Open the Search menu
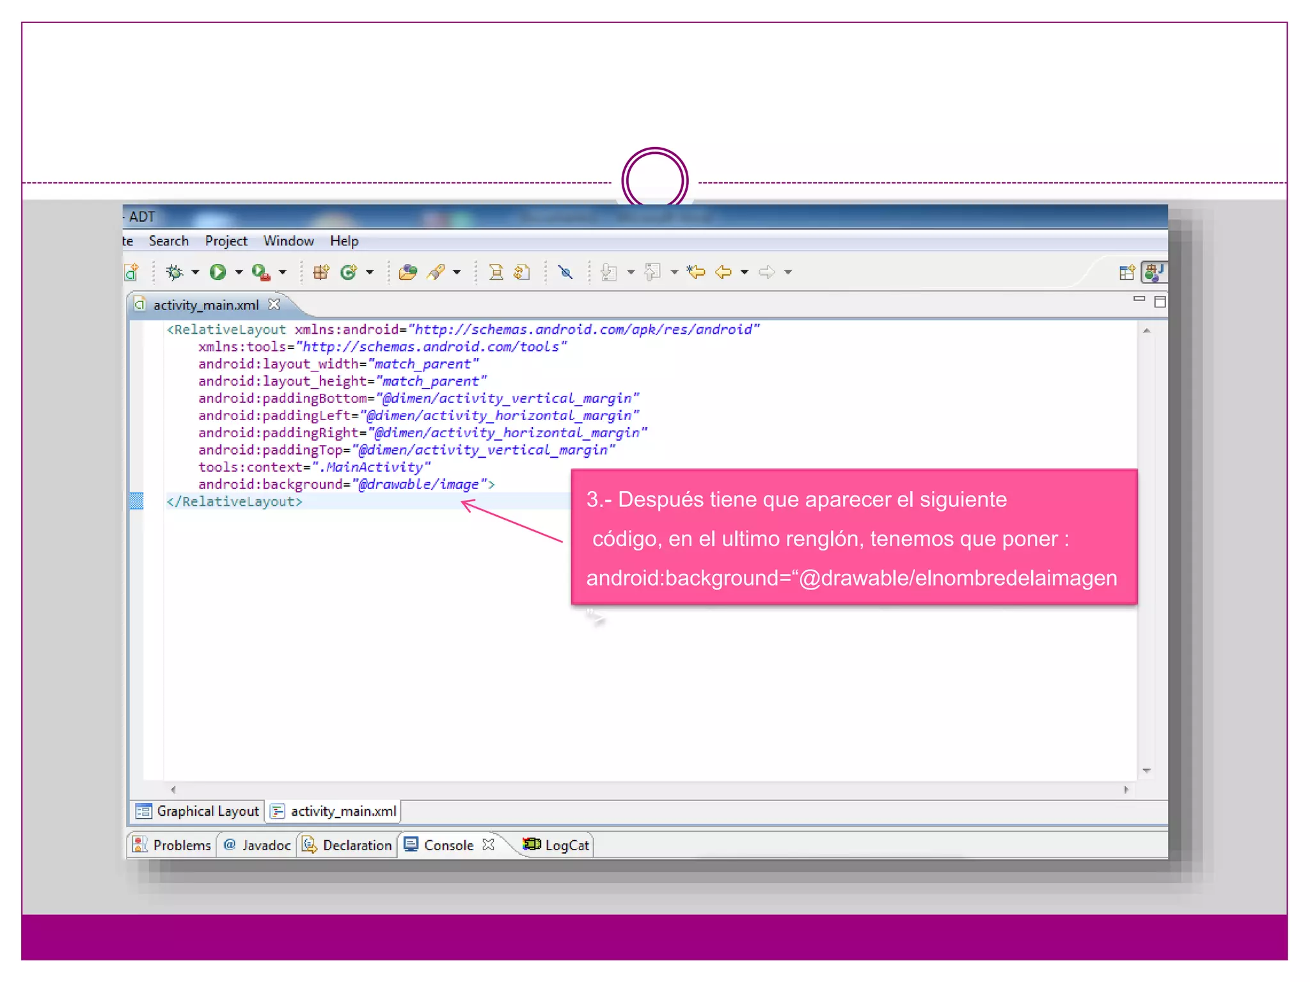1310x982 pixels. click(169, 241)
